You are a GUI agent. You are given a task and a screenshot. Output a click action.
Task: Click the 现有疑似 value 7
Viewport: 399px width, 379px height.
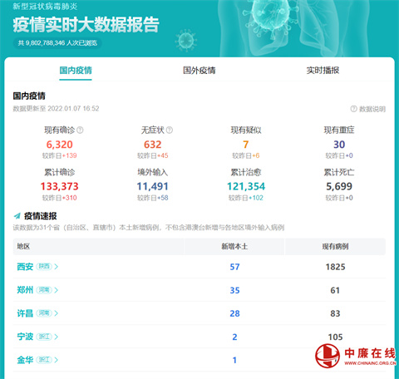[x=246, y=145]
